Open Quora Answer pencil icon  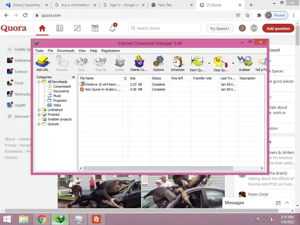click(x=77, y=28)
